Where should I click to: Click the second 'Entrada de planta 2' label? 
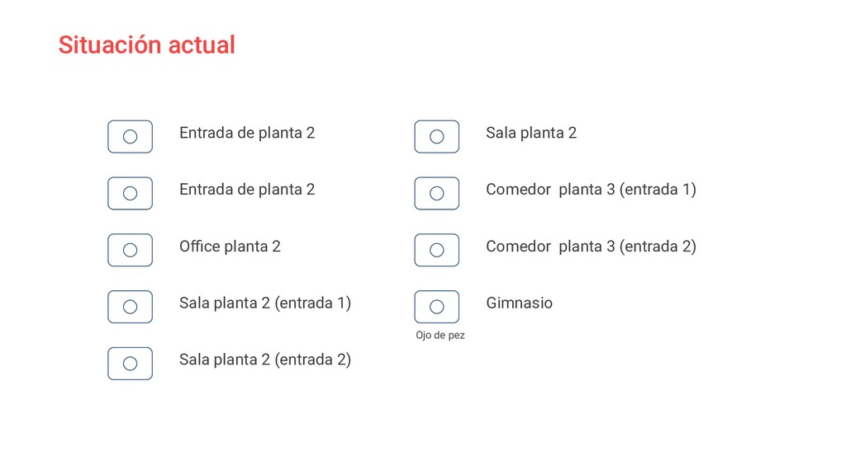(247, 189)
